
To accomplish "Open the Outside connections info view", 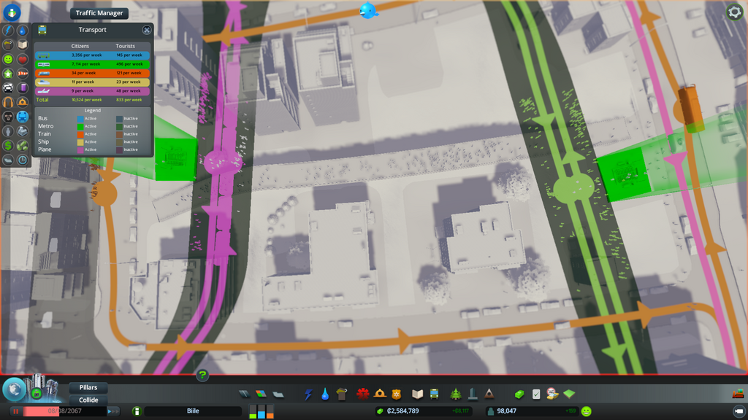I will pyautogui.click(x=23, y=131).
